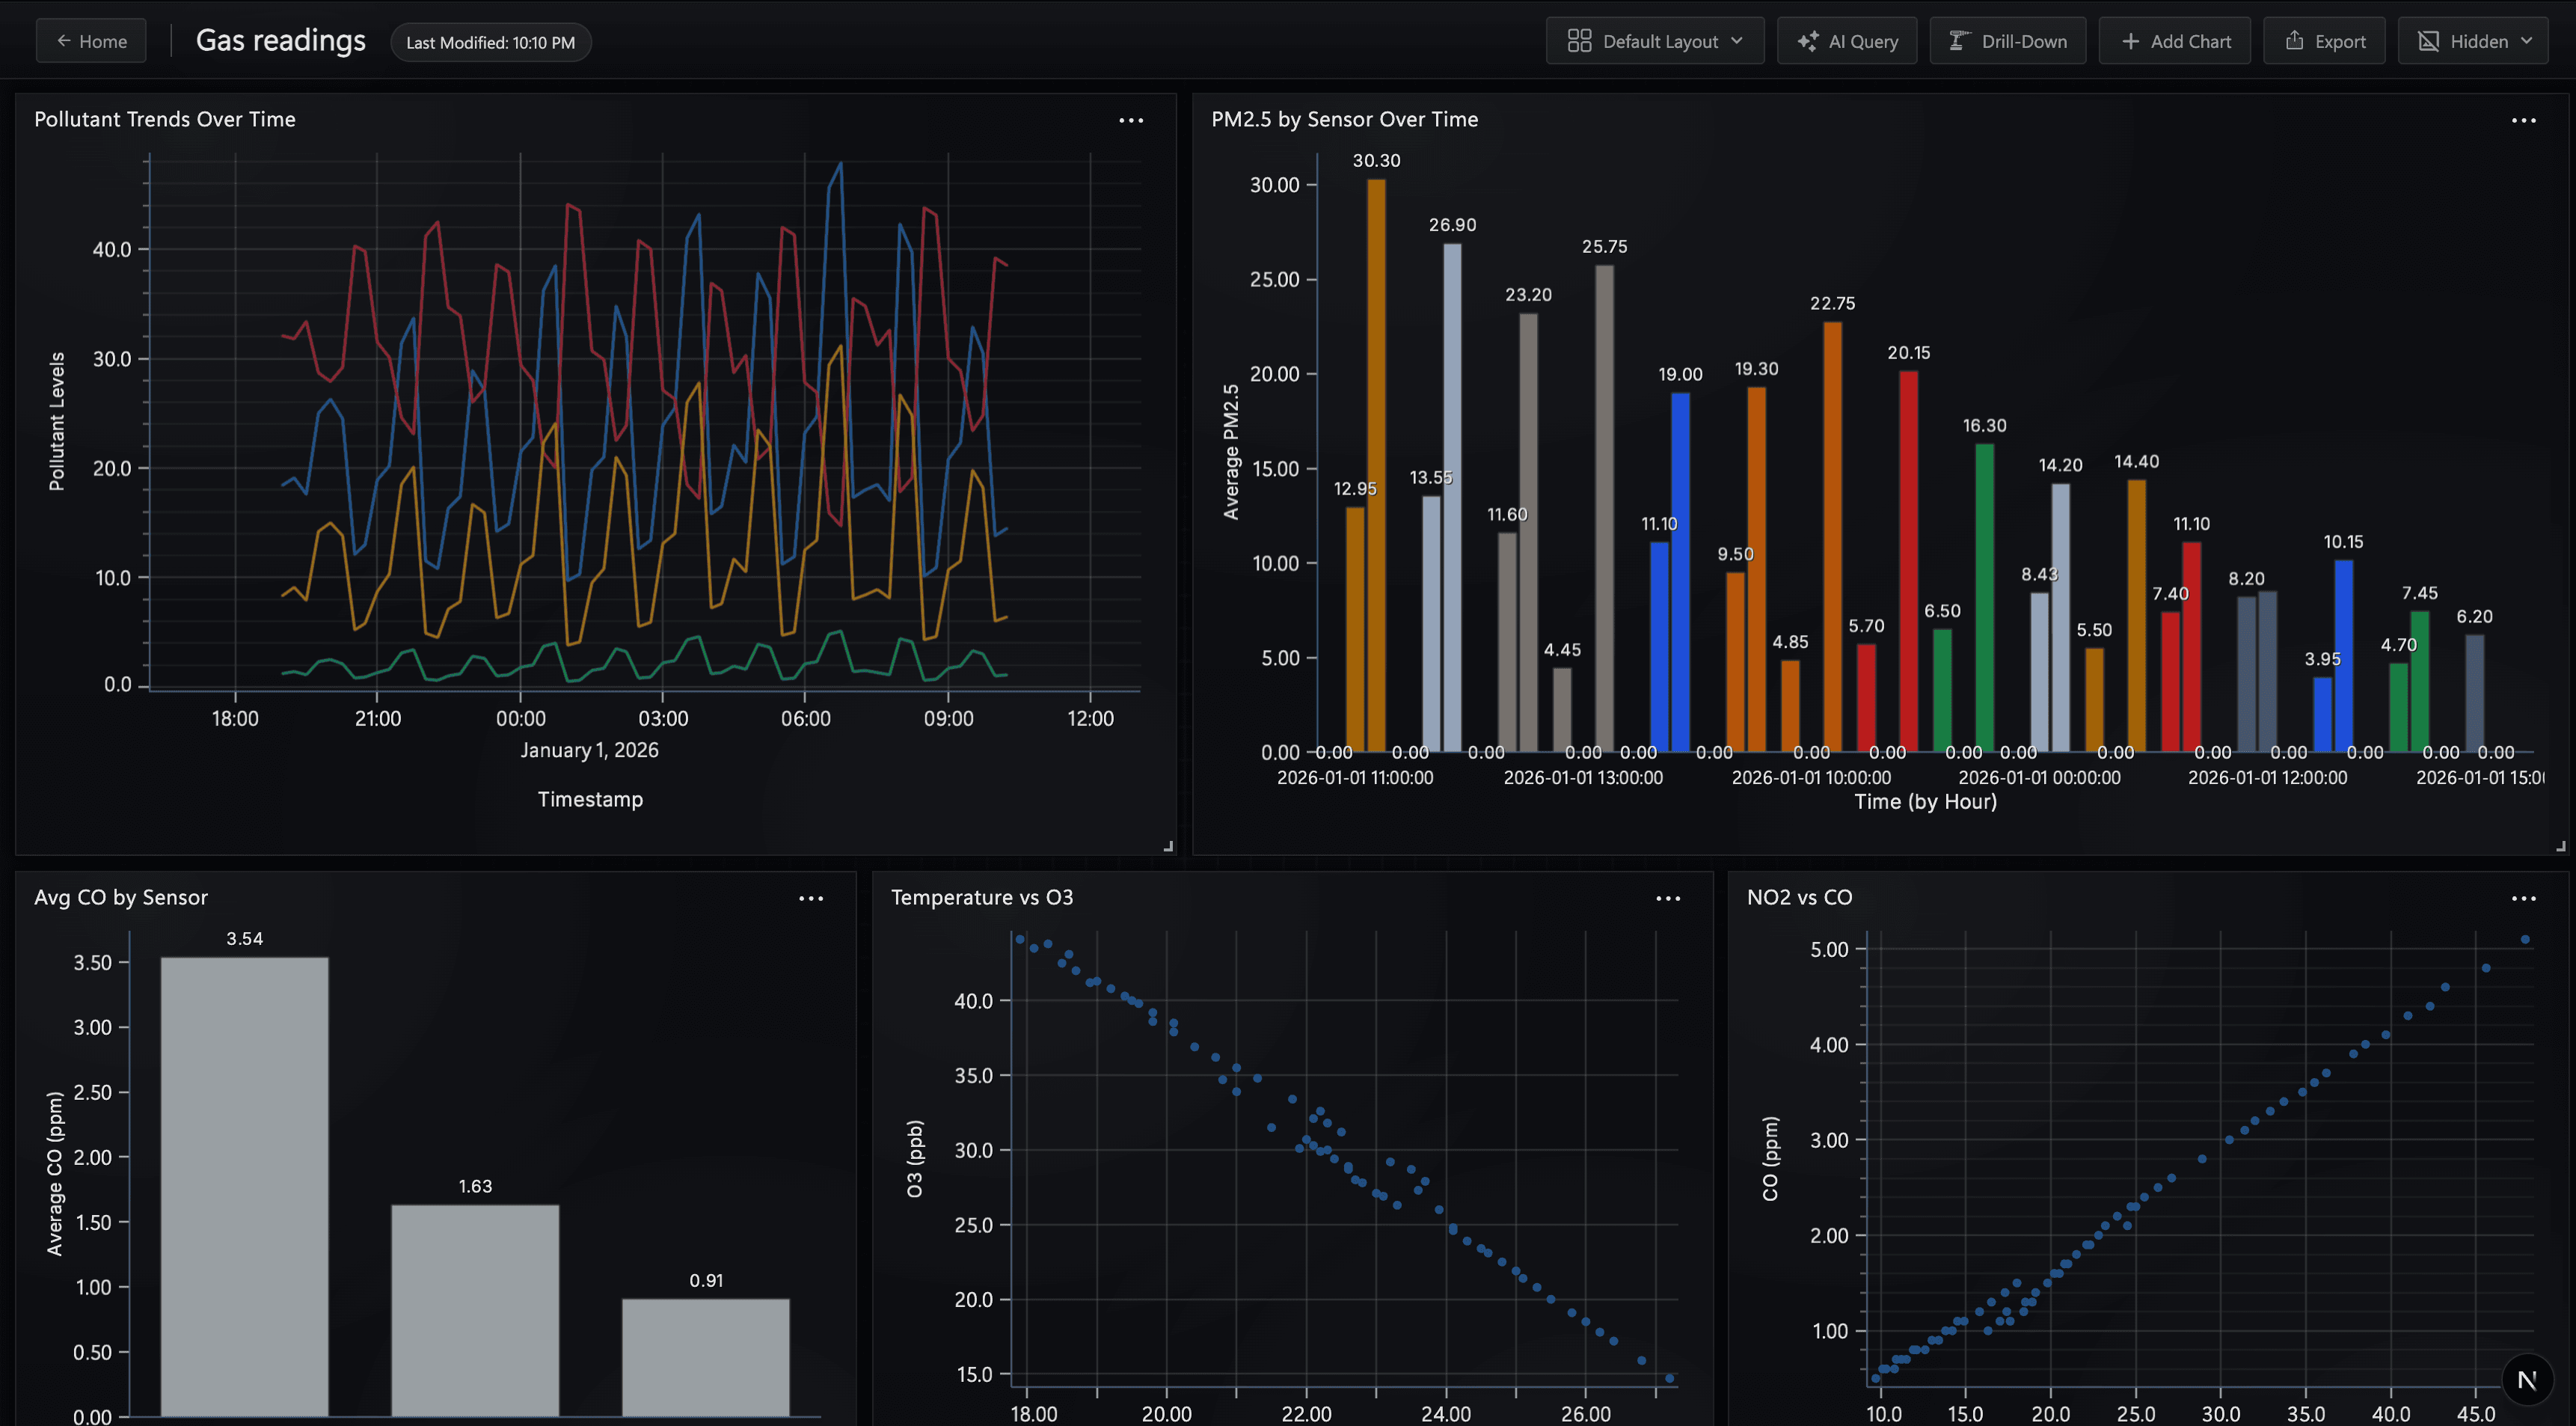The width and height of the screenshot is (2576, 1426).
Task: Click the 1.63 Avg CO bar
Action: click(x=475, y=1310)
